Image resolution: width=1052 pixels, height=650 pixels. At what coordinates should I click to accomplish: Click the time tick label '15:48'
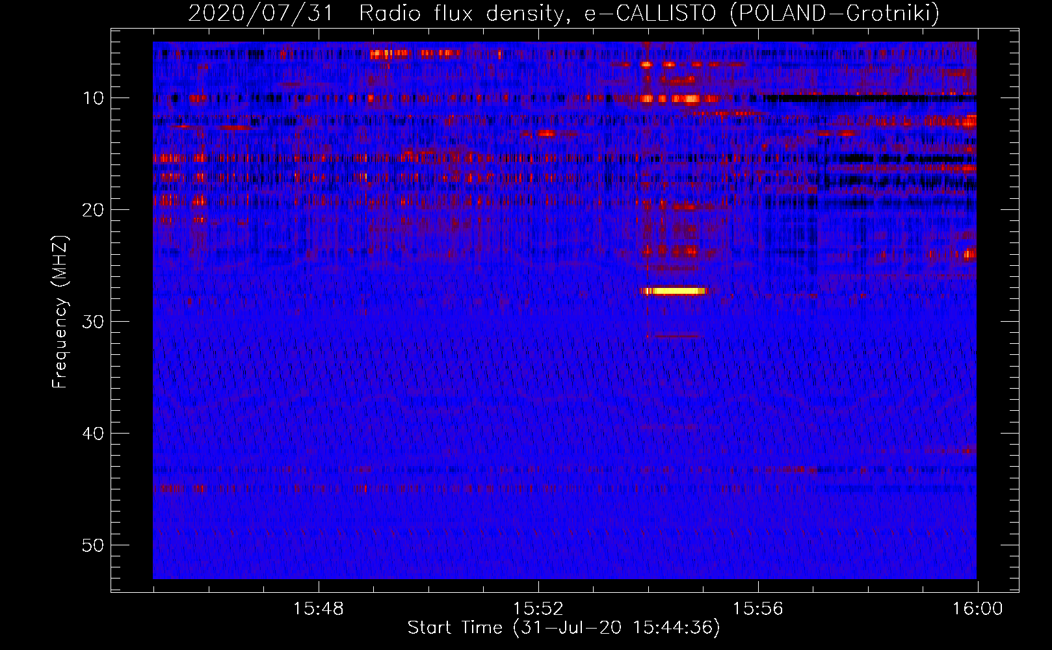tap(318, 609)
